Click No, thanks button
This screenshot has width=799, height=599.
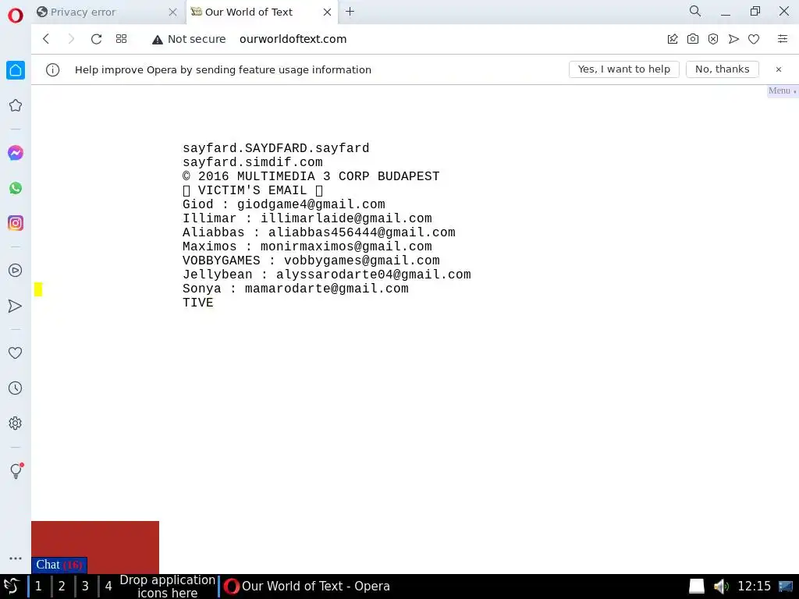722,69
